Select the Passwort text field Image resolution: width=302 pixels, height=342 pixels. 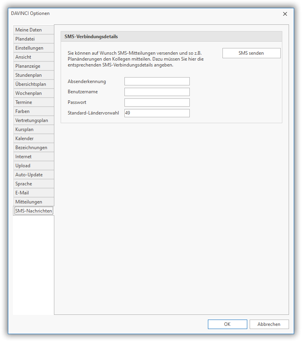pos(157,103)
